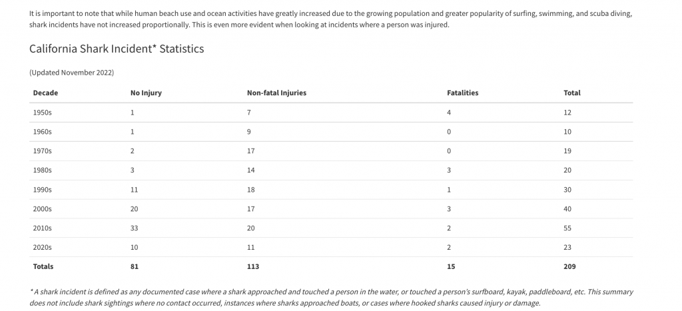Click the "1970s" decade row label

42,151
